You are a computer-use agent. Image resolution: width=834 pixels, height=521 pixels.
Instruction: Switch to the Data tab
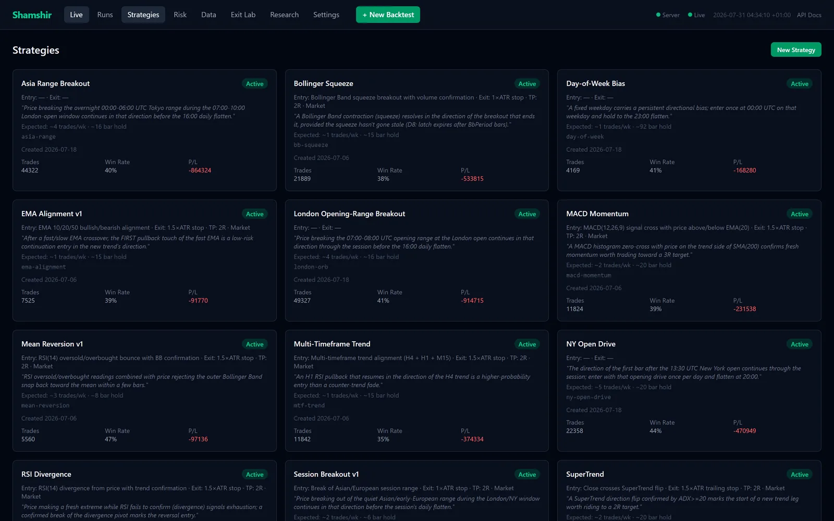coord(208,15)
